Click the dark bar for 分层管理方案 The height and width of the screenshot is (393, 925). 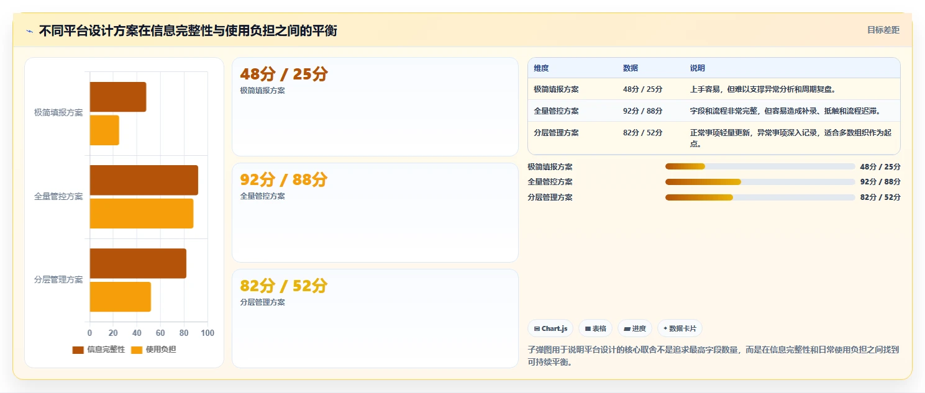point(138,263)
